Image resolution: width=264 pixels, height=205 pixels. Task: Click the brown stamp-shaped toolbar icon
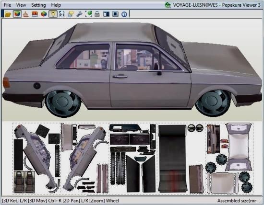[x=26, y=14]
